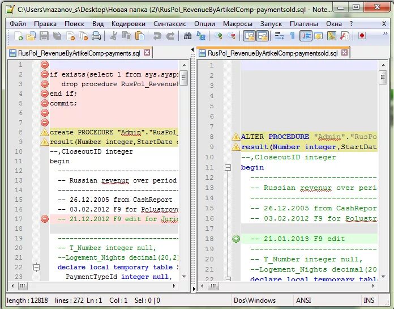The image size is (394, 309).
Task: Open Find with the binoculars icon
Action: [x=187, y=36]
